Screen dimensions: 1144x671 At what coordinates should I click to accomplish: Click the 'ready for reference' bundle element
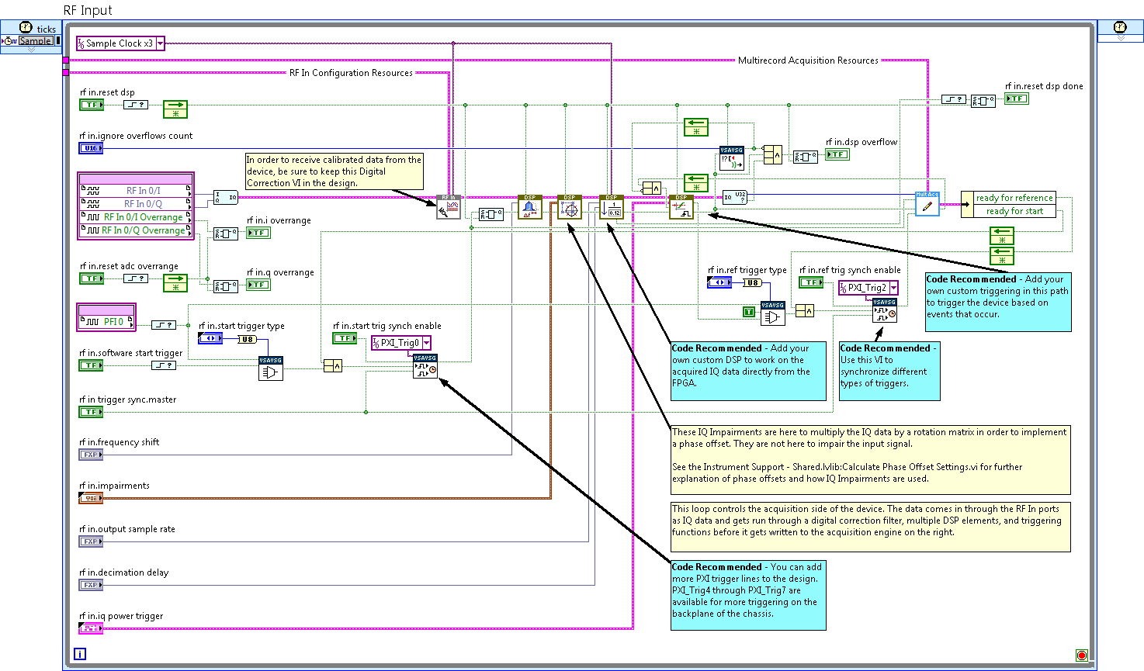tap(1014, 198)
